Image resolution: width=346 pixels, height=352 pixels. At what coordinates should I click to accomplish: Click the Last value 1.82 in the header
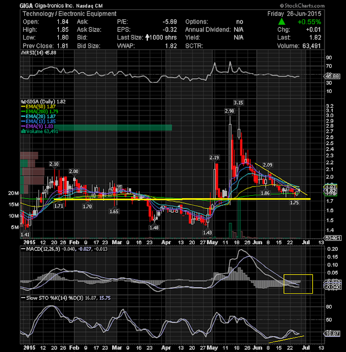pos(315,37)
